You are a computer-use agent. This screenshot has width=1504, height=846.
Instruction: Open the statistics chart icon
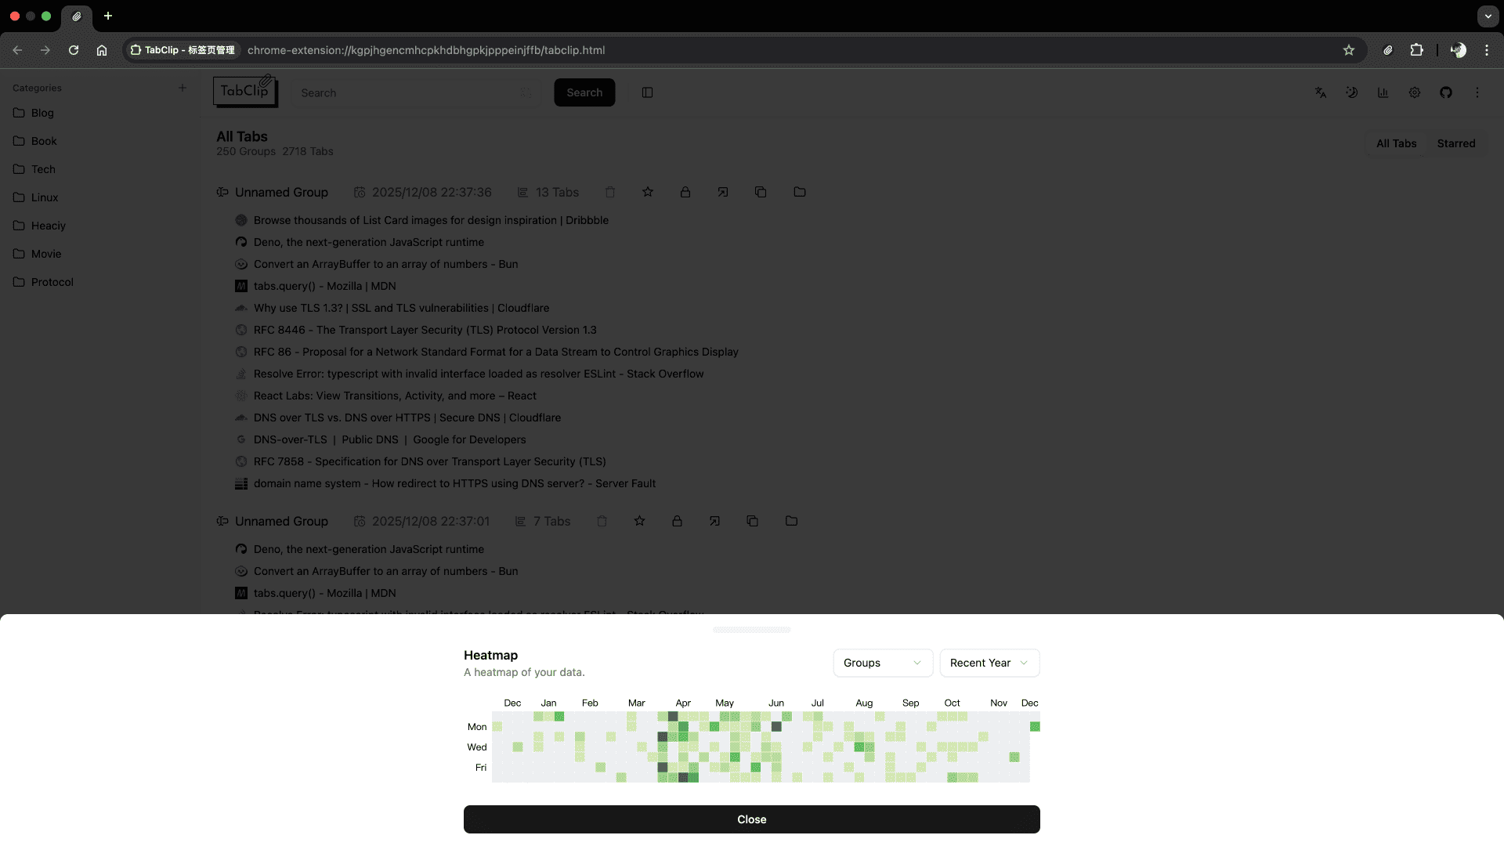tap(1383, 92)
